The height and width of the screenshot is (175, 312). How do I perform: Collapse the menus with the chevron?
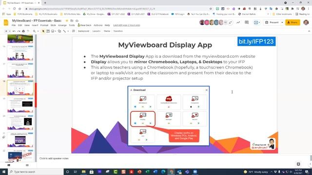coord(309,31)
